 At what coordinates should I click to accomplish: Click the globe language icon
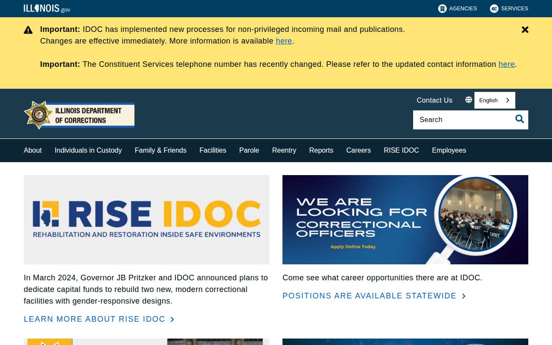pos(468,100)
